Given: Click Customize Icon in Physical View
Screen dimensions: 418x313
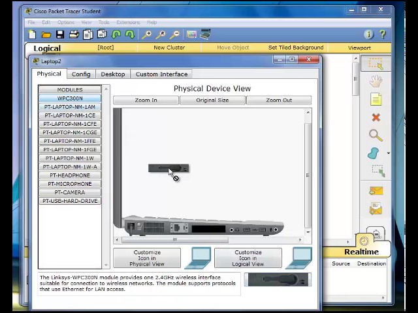Looking at the screenshot, I should tap(147, 258).
